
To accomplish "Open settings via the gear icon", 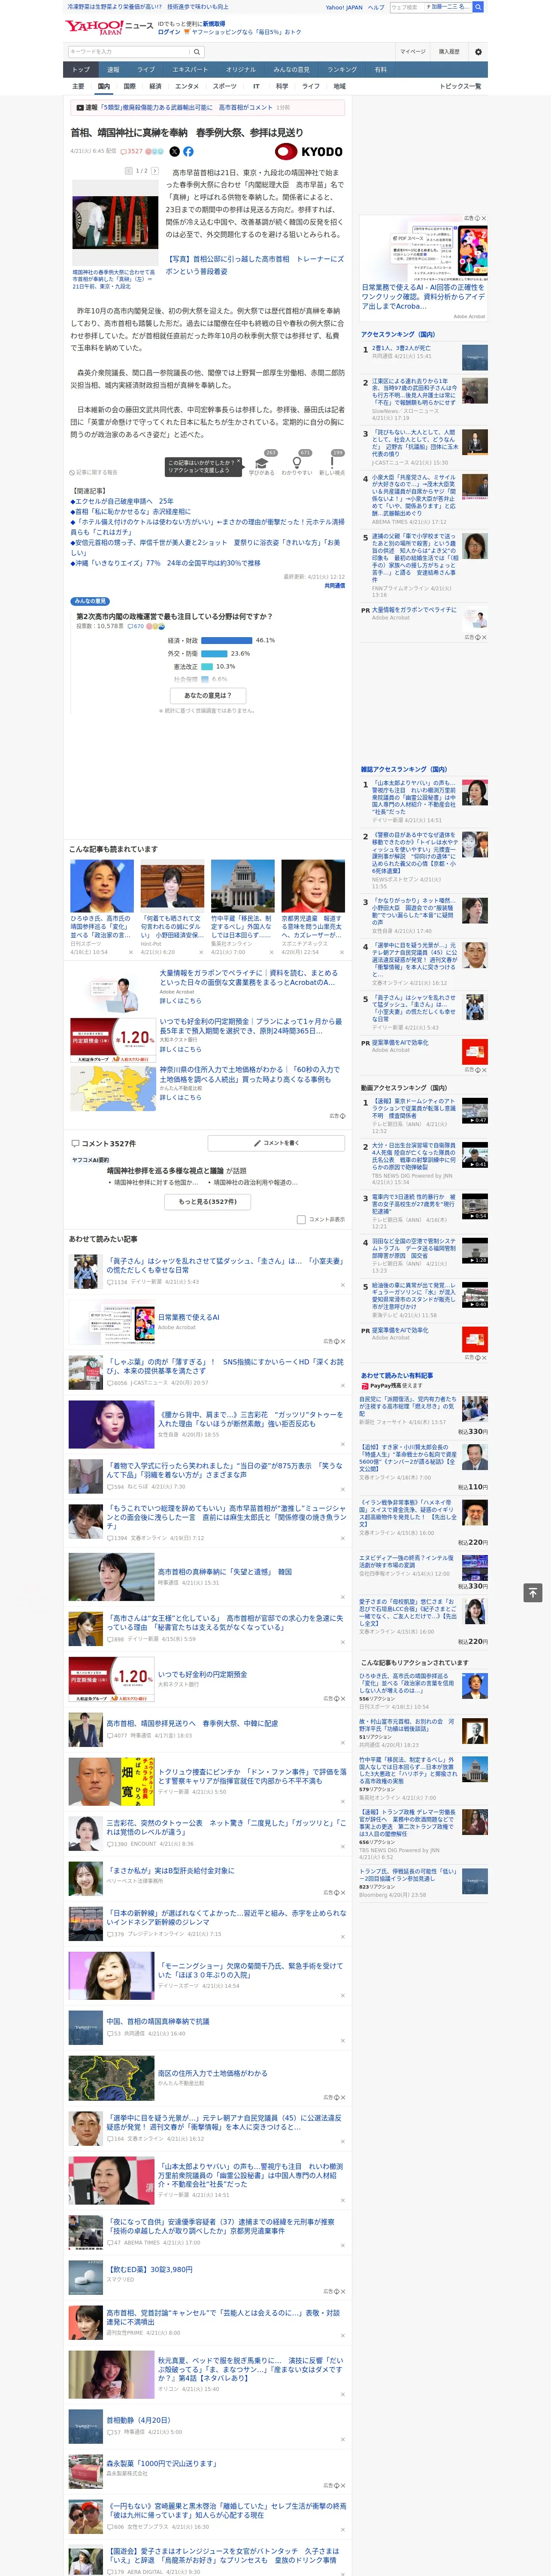I will tap(478, 51).
